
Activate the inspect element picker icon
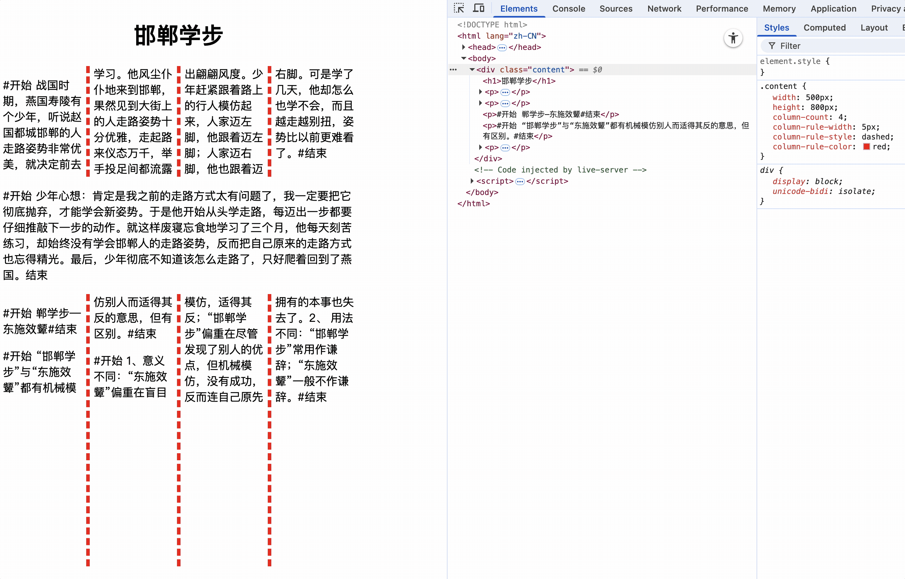pos(458,8)
